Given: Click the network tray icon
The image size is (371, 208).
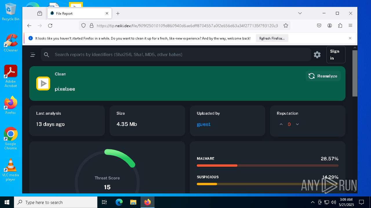Looking at the screenshot, I should tap(327, 202).
